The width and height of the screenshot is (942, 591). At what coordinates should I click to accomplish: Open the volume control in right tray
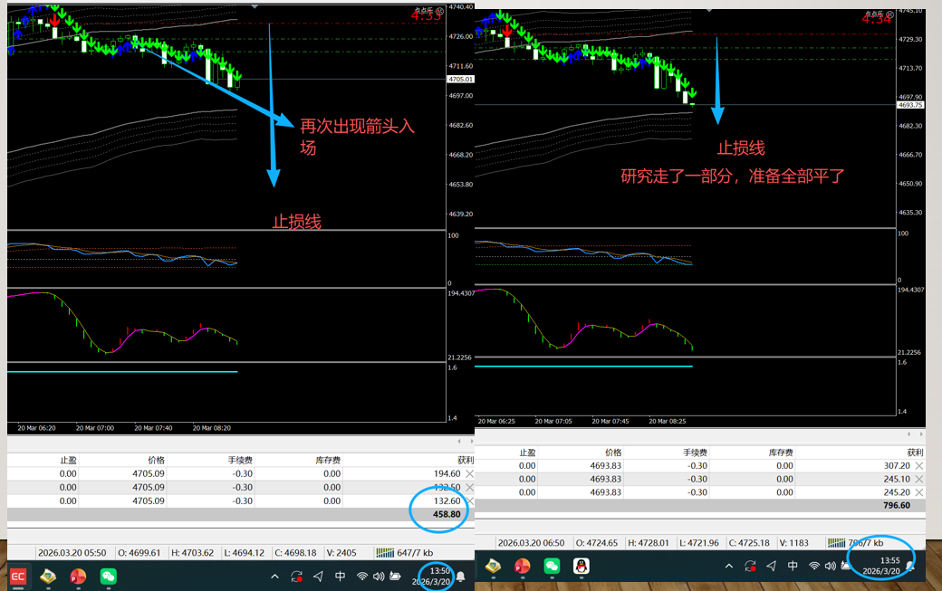[831, 566]
